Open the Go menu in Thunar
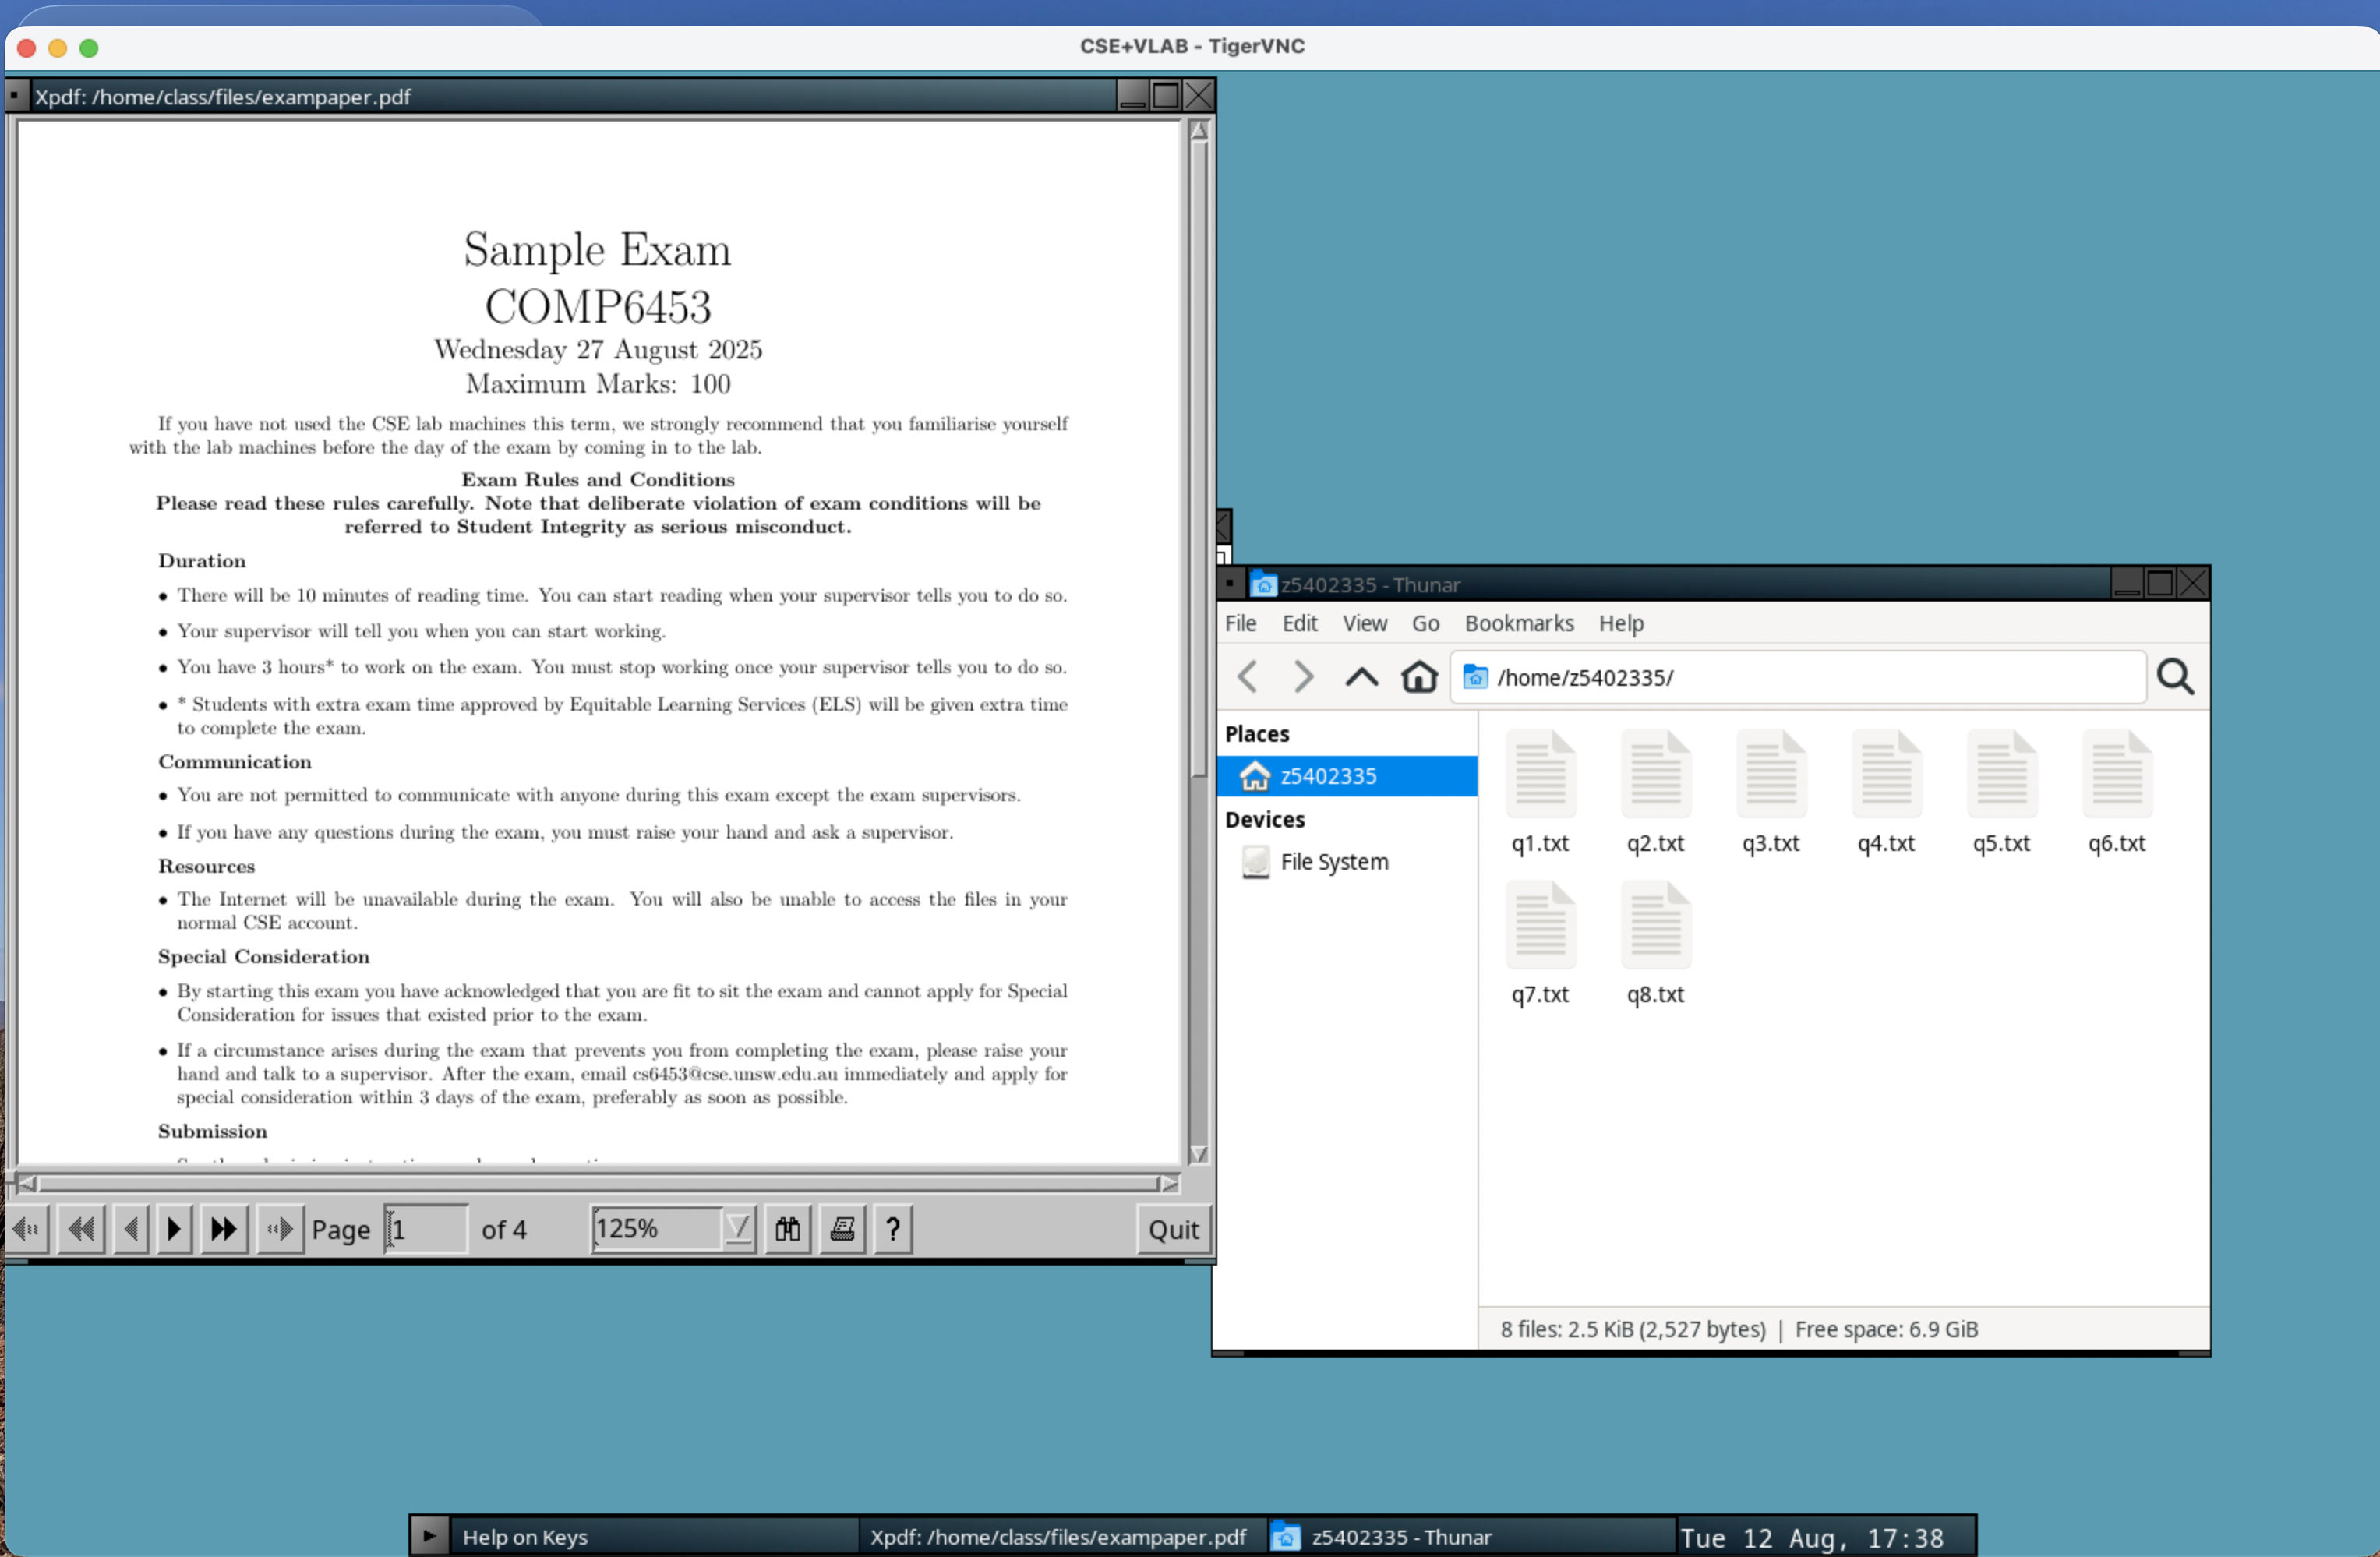This screenshot has height=1557, width=2380. coord(1425,623)
